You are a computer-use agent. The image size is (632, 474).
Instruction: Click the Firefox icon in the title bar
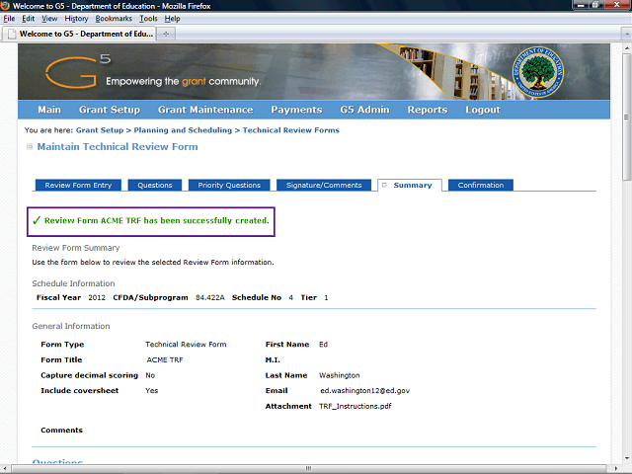click(x=5, y=6)
